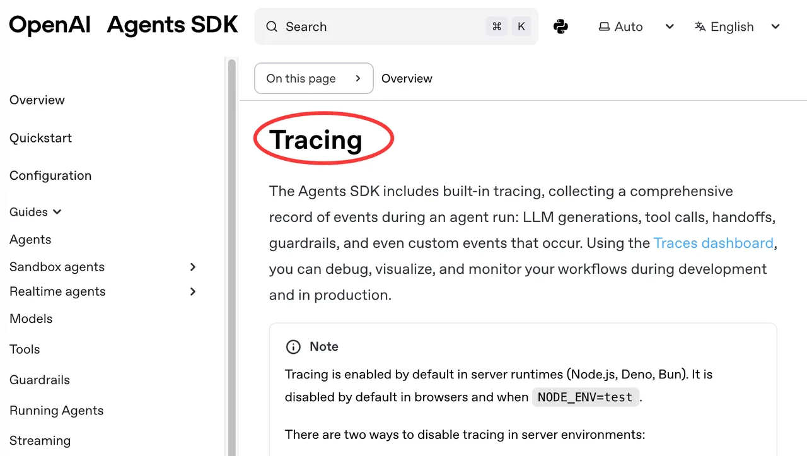This screenshot has width=807, height=456.
Task: Expand the On this page menu
Action: tap(314, 78)
